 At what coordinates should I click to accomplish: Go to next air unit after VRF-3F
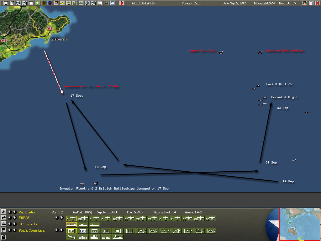[x=14, y=218]
